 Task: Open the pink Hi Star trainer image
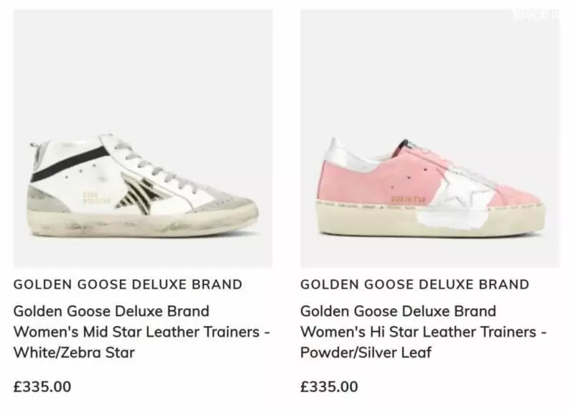430,138
